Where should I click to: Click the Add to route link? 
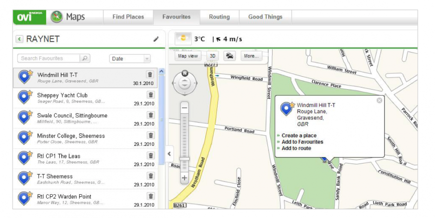[x=296, y=148]
